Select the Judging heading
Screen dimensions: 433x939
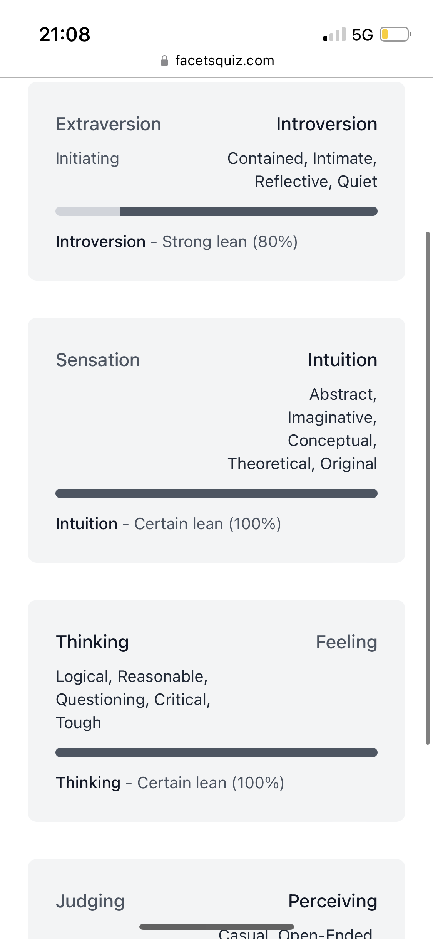click(x=90, y=901)
